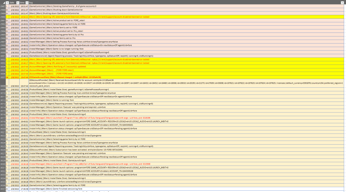Select the 'W' level cell in row 3007
The image size is (346, 192).
(x=7, y=77)
